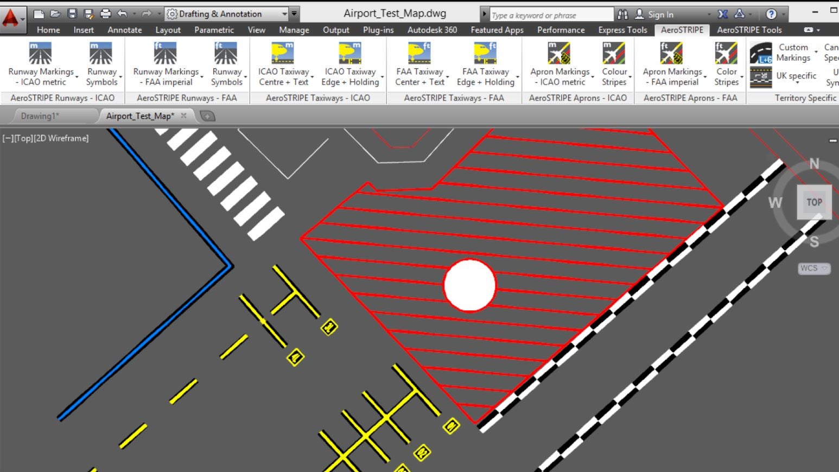Expand the WCS coordinate system dropdown
839x472 pixels.
(814, 269)
